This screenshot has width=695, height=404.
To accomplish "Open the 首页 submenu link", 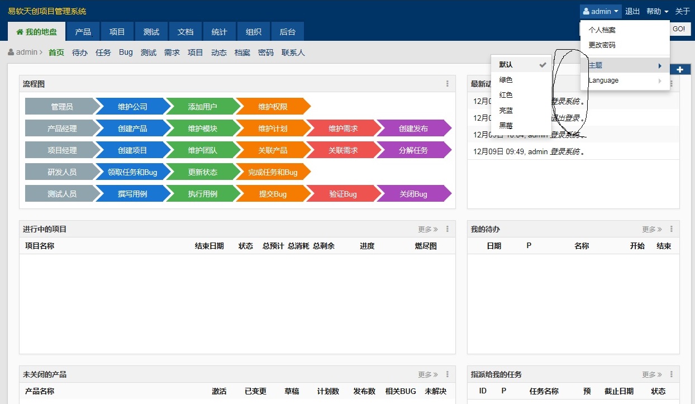I will tap(56, 53).
